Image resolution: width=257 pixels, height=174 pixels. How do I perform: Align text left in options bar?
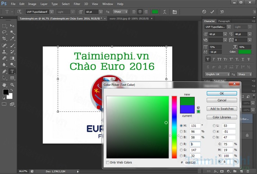(134, 12)
